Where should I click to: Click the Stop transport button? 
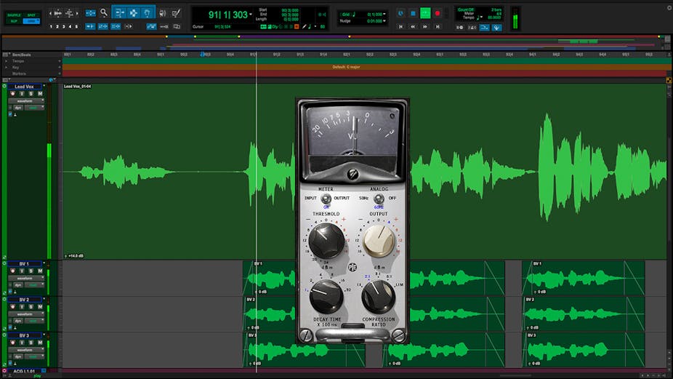click(x=413, y=13)
